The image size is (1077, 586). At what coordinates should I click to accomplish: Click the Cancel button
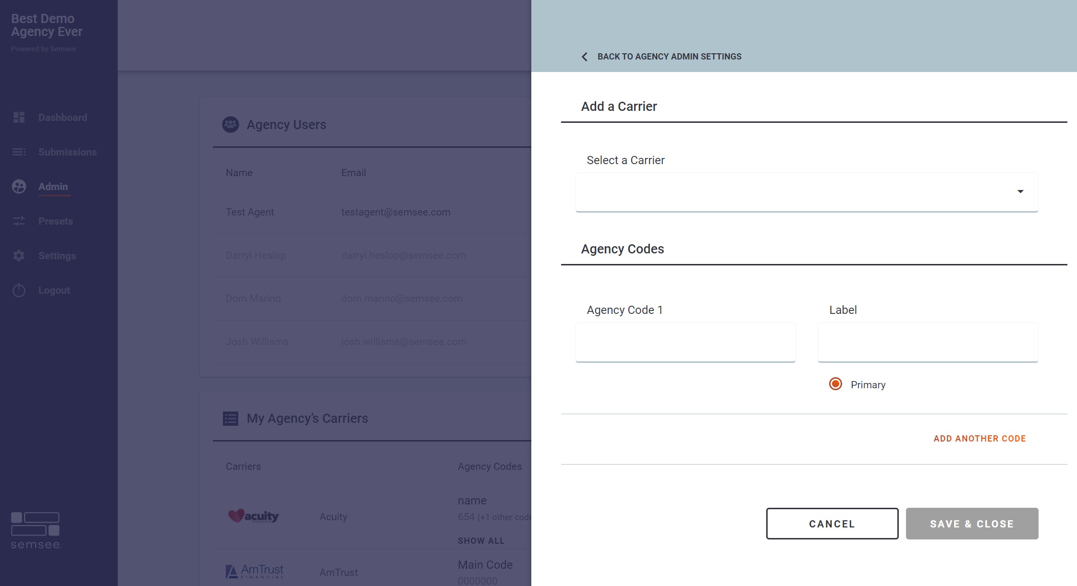coord(832,524)
